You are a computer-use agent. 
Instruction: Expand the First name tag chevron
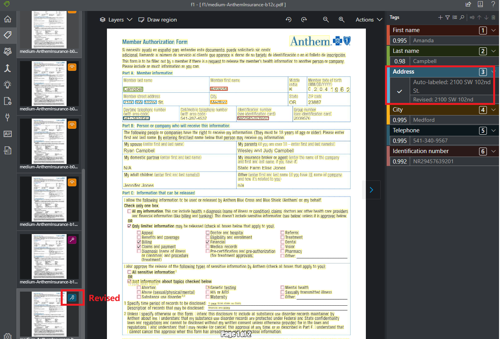coord(493,30)
